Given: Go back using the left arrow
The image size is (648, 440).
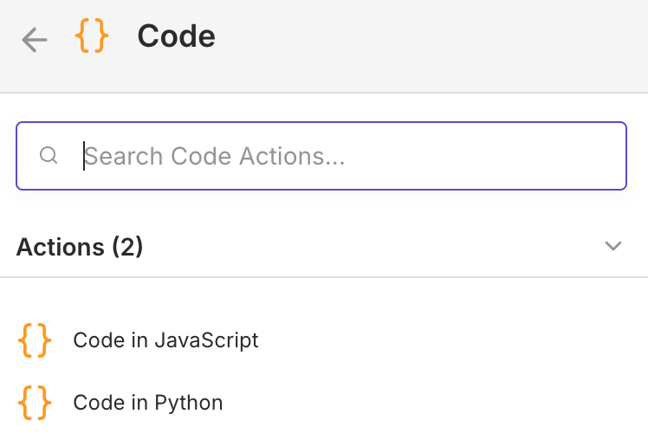Looking at the screenshot, I should click(35, 39).
